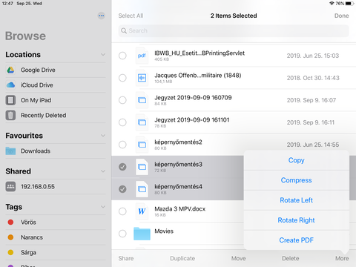The height and width of the screenshot is (267, 356).
Task: Click the Narancs tag label
Action: tap(32, 237)
